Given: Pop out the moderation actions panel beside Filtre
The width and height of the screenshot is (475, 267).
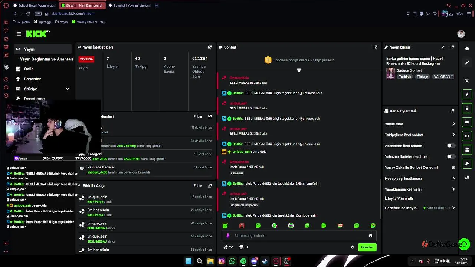Looking at the screenshot, I should [x=210, y=116].
